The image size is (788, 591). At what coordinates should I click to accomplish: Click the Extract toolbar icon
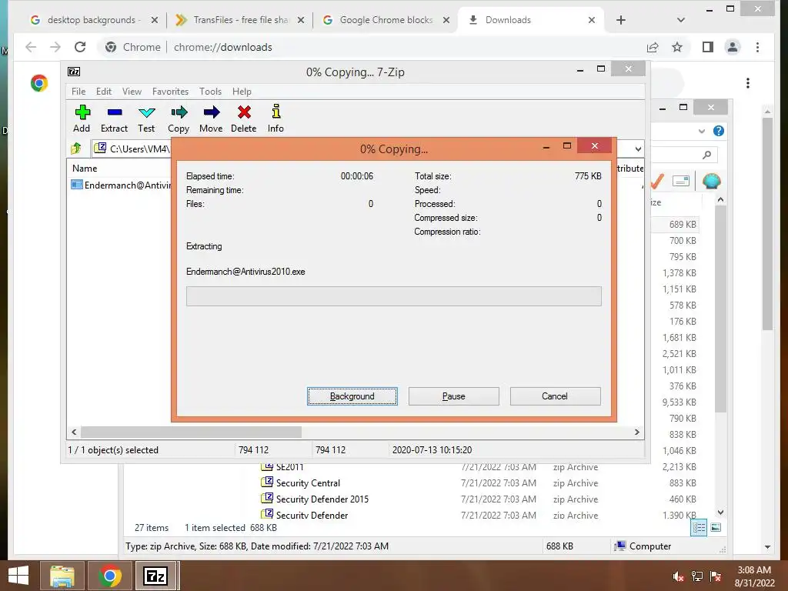coord(115,112)
